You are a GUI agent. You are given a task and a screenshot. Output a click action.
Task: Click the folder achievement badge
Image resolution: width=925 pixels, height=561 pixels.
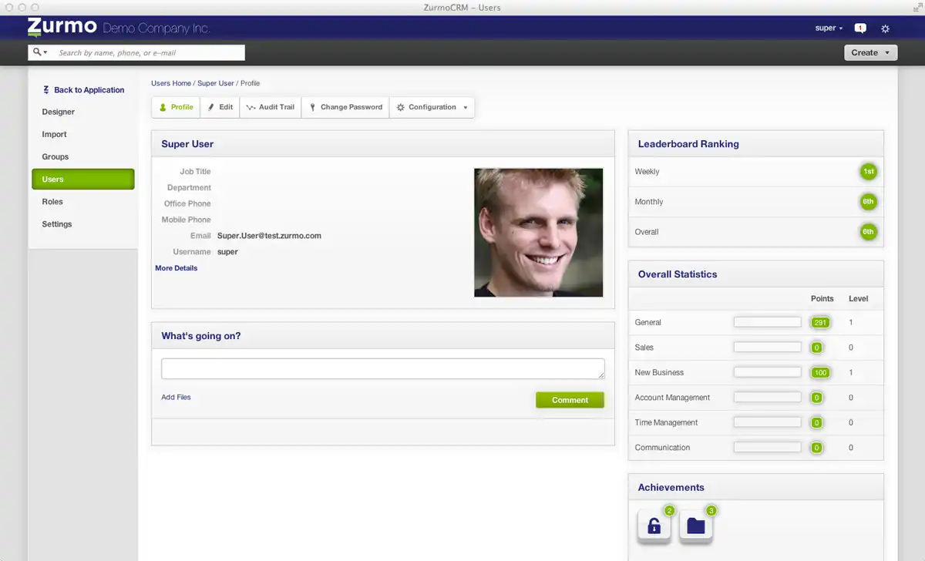[696, 526]
